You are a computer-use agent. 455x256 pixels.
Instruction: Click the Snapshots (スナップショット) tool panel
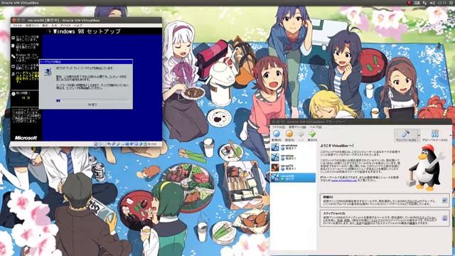[x=385, y=218]
